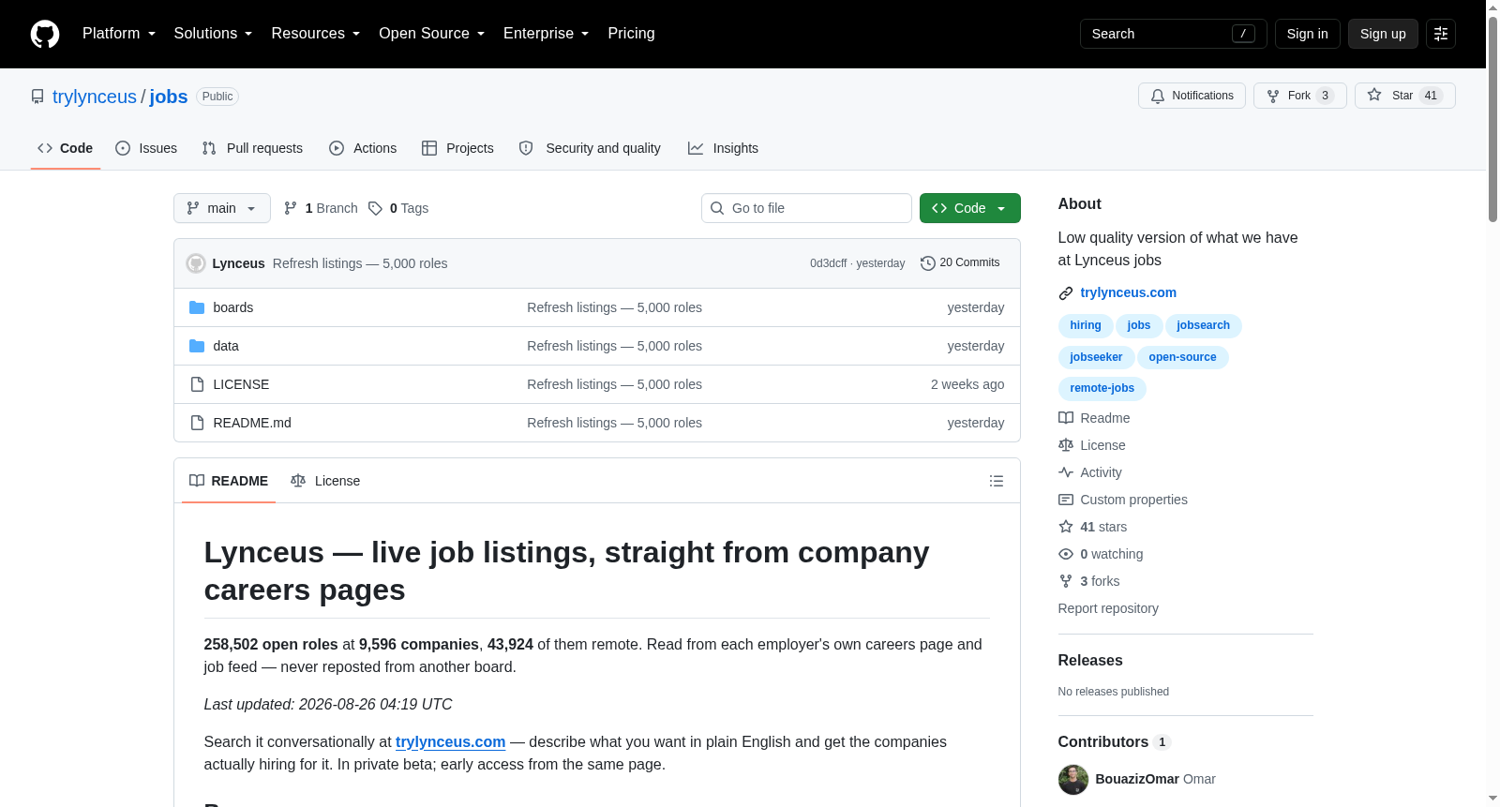Click the note icon beside Custom properties
The width and height of the screenshot is (1500, 807).
[1066, 500]
